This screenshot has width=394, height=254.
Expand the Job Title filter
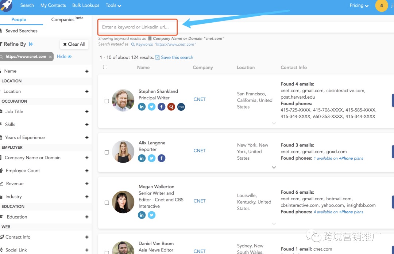coord(87,111)
